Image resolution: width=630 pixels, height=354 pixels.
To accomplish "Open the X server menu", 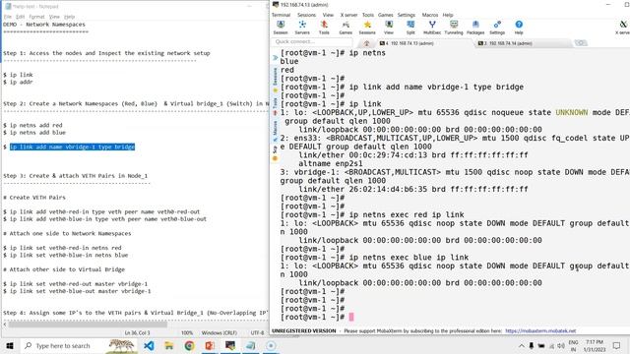I will pyautogui.click(x=348, y=15).
